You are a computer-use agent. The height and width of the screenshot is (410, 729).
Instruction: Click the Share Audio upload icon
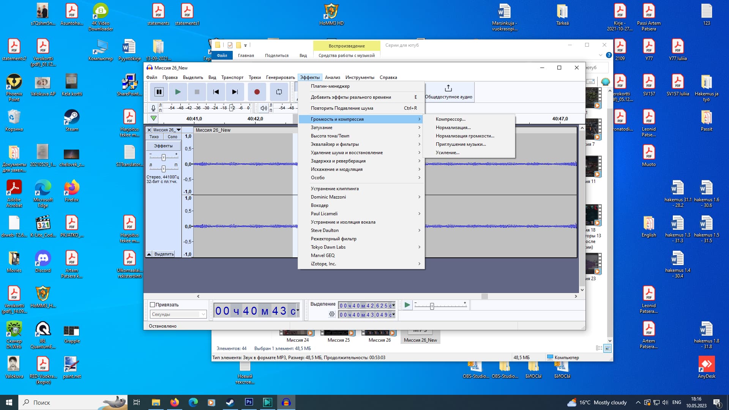point(448,88)
